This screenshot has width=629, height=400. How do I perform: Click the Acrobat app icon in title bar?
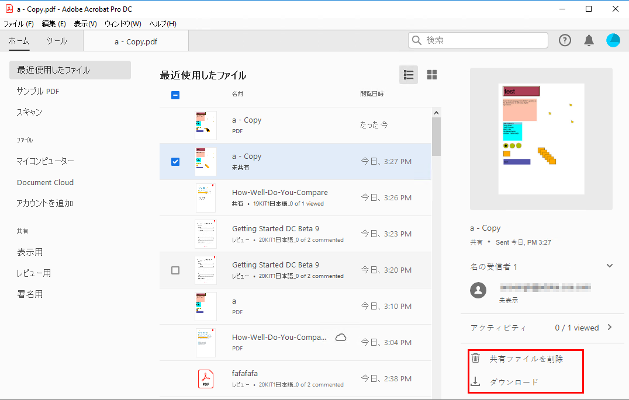pyautogui.click(x=9, y=9)
